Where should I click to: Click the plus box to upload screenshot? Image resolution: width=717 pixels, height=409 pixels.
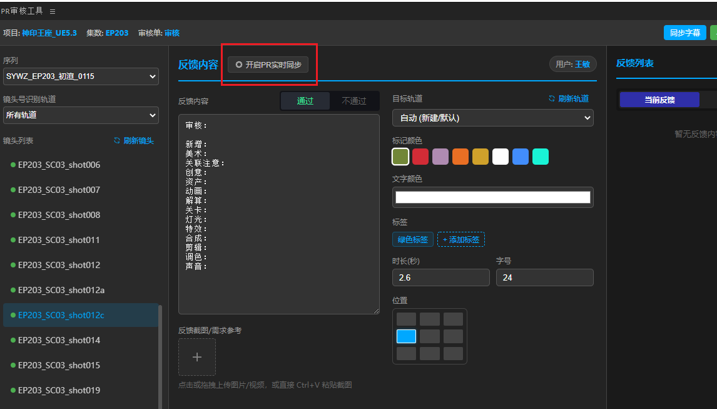197,357
